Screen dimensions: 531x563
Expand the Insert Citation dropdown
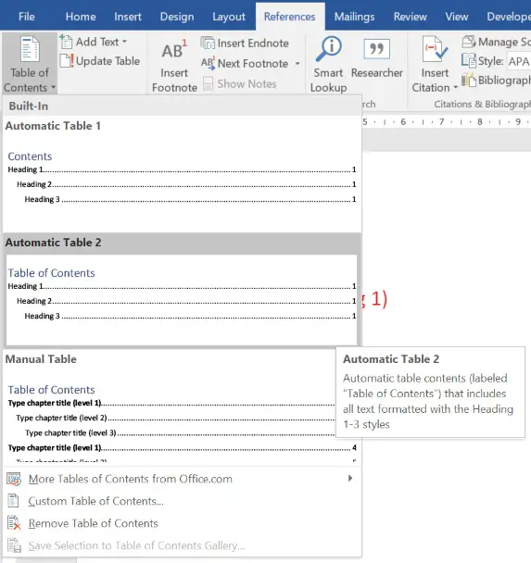point(456,88)
